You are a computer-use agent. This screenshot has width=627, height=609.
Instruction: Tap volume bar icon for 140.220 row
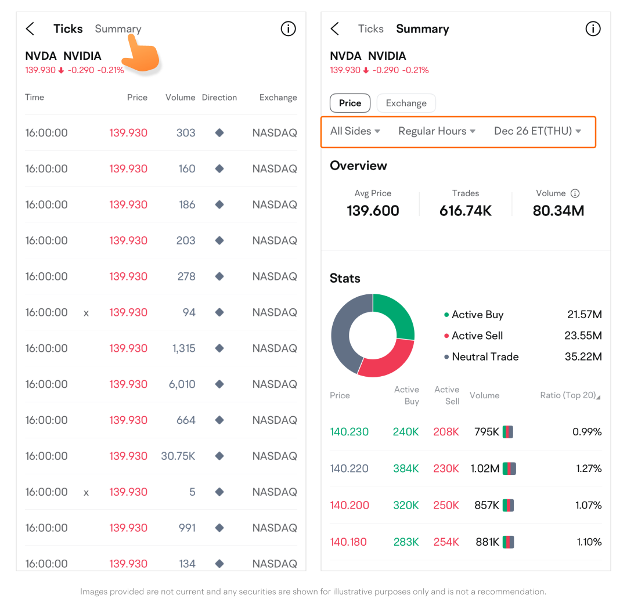click(509, 469)
